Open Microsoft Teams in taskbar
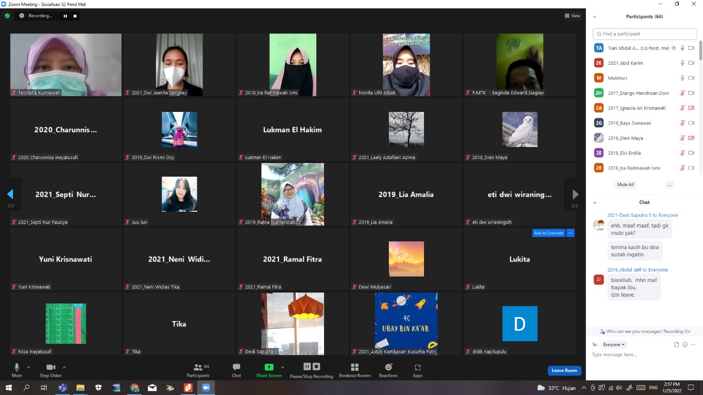Viewport: 703px width, 395px height. [63, 388]
